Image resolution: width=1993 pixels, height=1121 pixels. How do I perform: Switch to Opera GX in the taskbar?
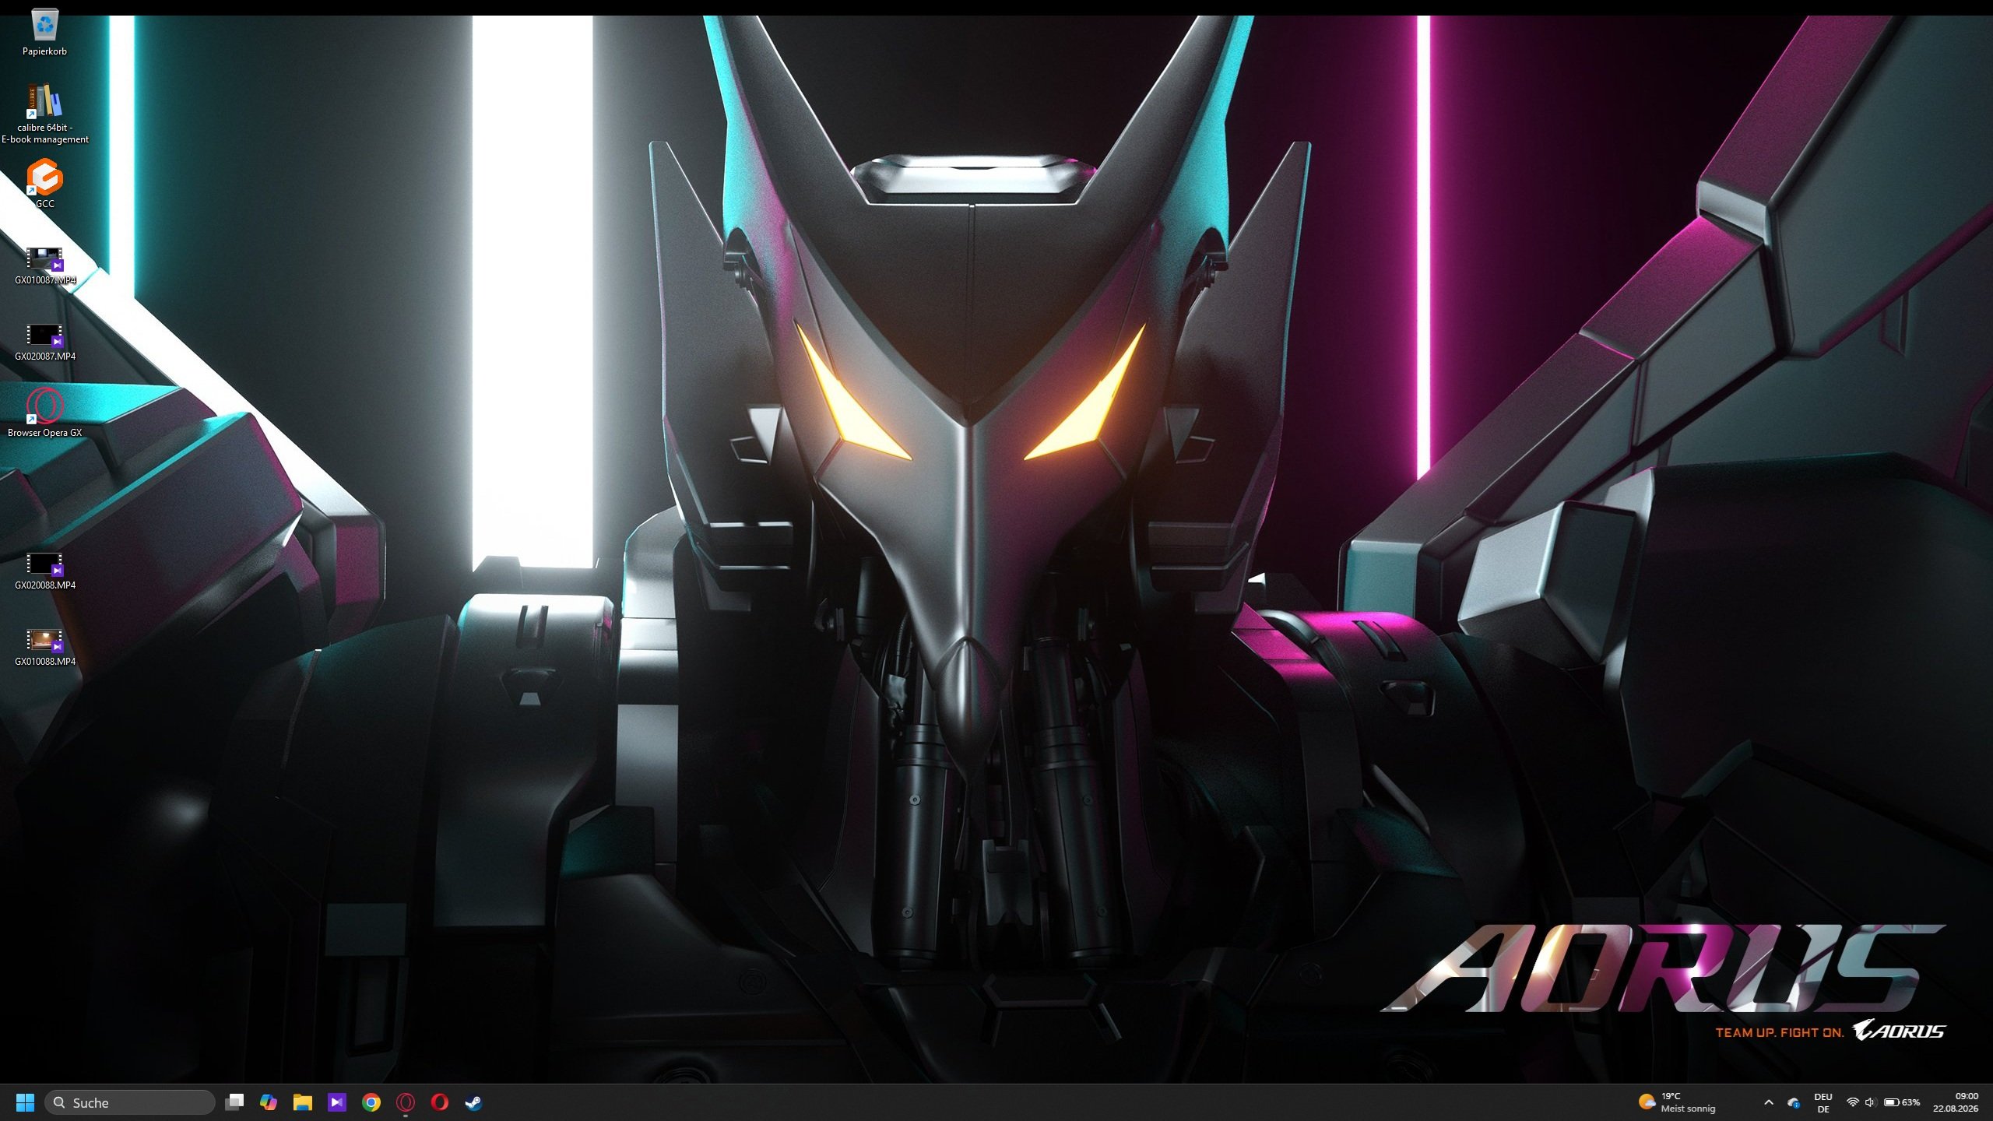click(406, 1102)
